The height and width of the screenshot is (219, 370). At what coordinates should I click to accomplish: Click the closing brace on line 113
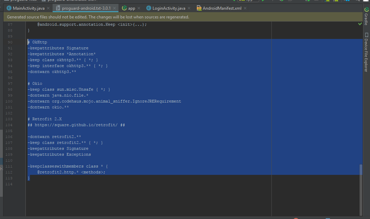click(x=29, y=178)
